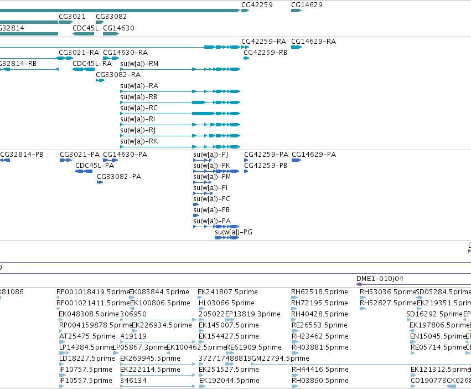Click the CG14629 gene label
The image size is (471, 389).
coord(307,5)
